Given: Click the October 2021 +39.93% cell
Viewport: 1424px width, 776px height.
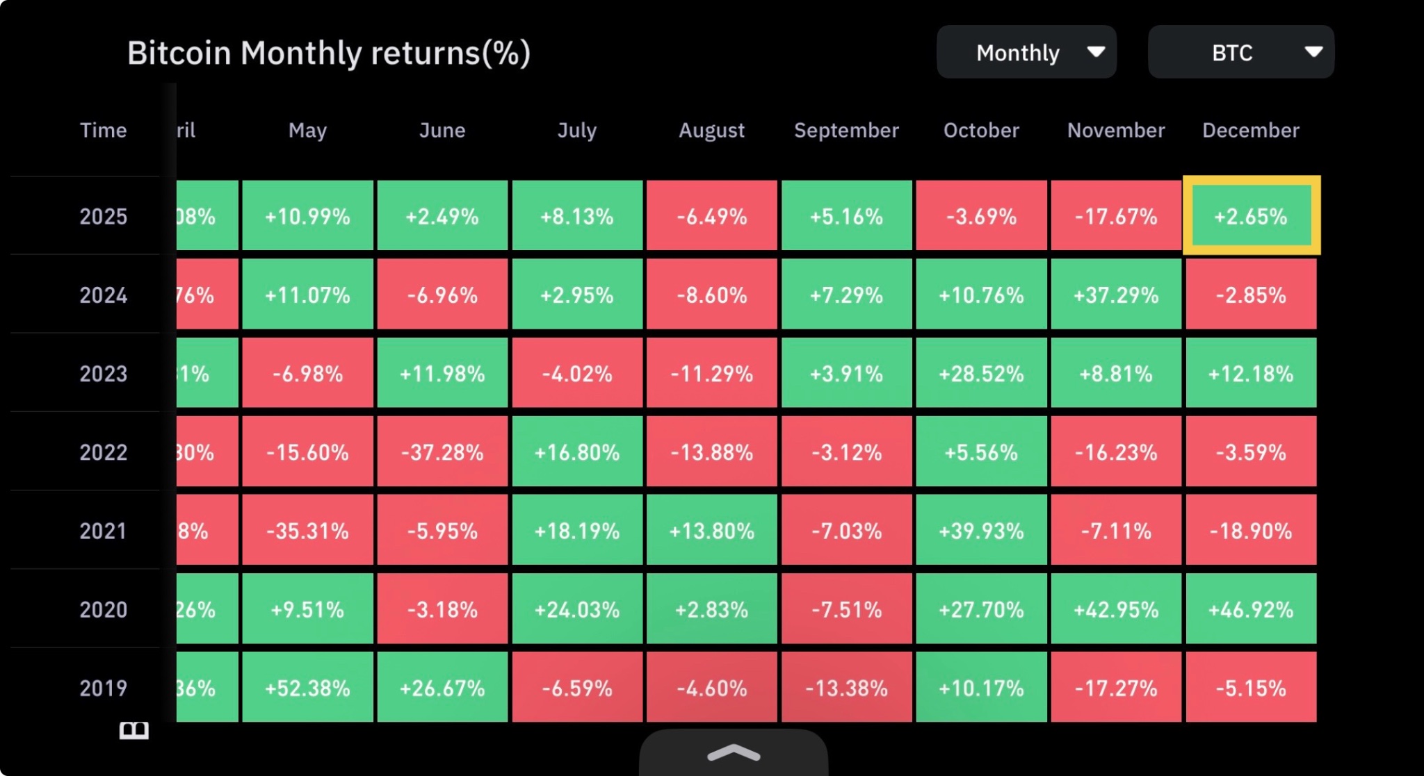Looking at the screenshot, I should pyautogui.click(x=981, y=531).
